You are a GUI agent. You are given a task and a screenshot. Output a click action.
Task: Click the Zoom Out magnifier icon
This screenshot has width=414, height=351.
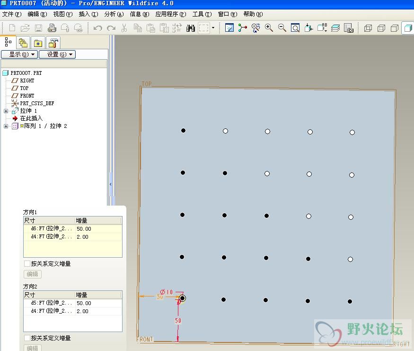point(282,28)
